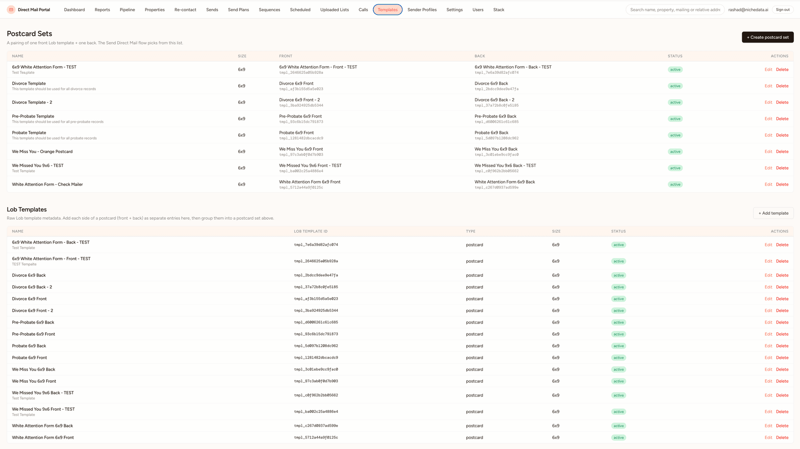Image resolution: width=800 pixels, height=449 pixels.
Task: Open Sender Profiles
Action: [x=422, y=10]
